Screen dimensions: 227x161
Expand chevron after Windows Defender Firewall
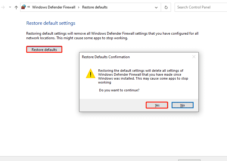coord(79,7)
